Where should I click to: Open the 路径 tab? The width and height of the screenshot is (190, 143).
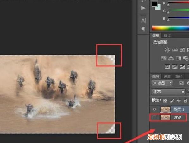tap(179, 76)
